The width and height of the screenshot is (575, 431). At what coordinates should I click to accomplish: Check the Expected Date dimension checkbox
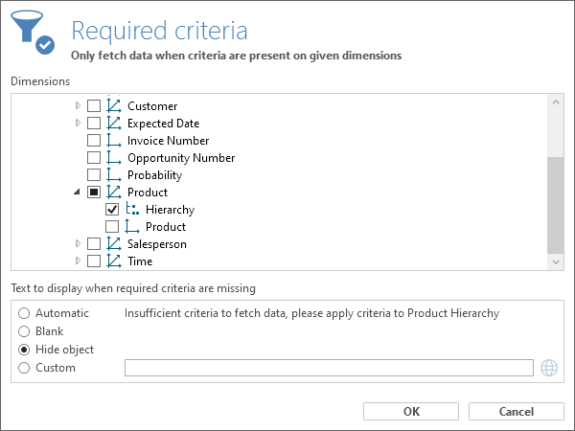pyautogui.click(x=94, y=124)
